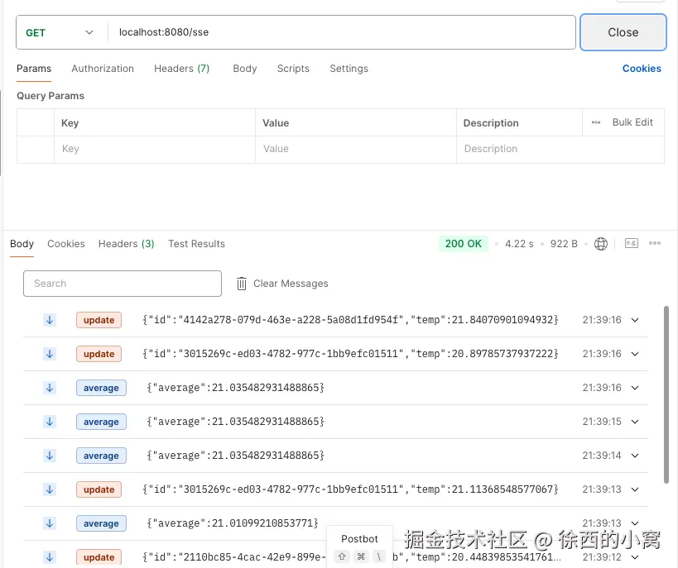Expand the average message at 21:39:13
This screenshot has width=678, height=568.
(635, 523)
